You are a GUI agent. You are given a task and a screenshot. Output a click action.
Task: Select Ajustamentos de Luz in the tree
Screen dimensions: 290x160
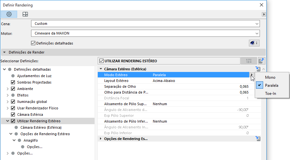[34, 76]
